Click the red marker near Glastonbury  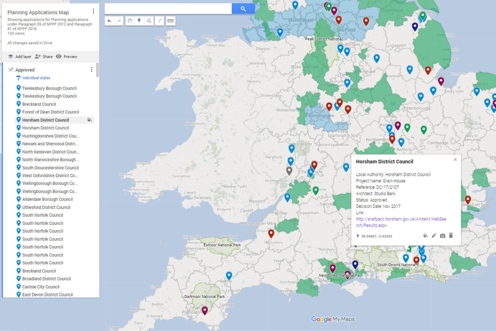tap(271, 233)
